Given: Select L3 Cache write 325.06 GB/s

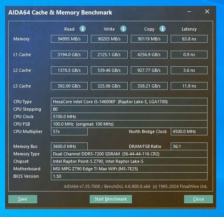Looking at the screenshot, I should point(109,86).
